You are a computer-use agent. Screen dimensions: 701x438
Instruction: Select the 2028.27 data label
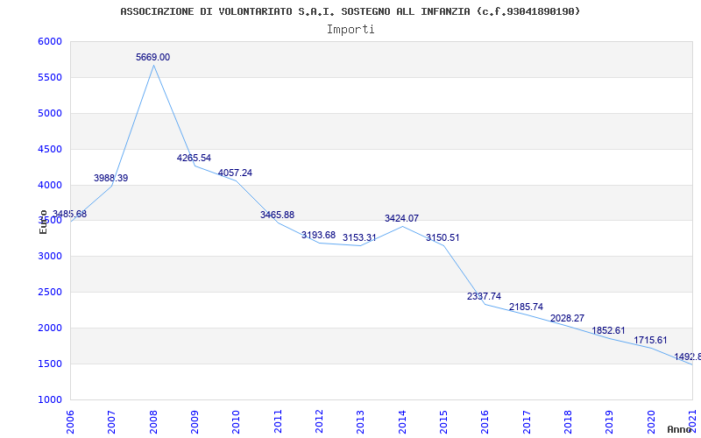567,318
